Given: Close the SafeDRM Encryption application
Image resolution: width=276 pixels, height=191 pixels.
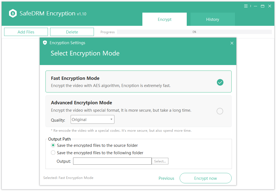Looking at the screenshot, I should [270, 6].
